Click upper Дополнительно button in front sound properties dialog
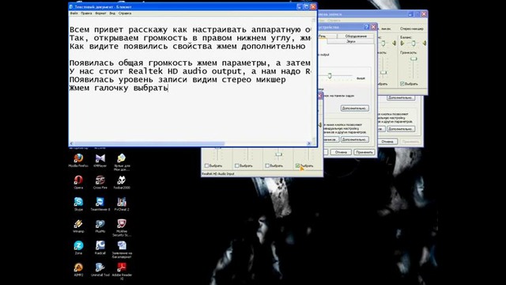Screen dimensions: 506x285 [355, 108]
